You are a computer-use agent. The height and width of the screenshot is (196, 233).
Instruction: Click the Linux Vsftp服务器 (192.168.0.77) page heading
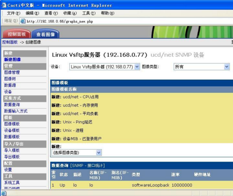pyautogui.click(x=99, y=55)
